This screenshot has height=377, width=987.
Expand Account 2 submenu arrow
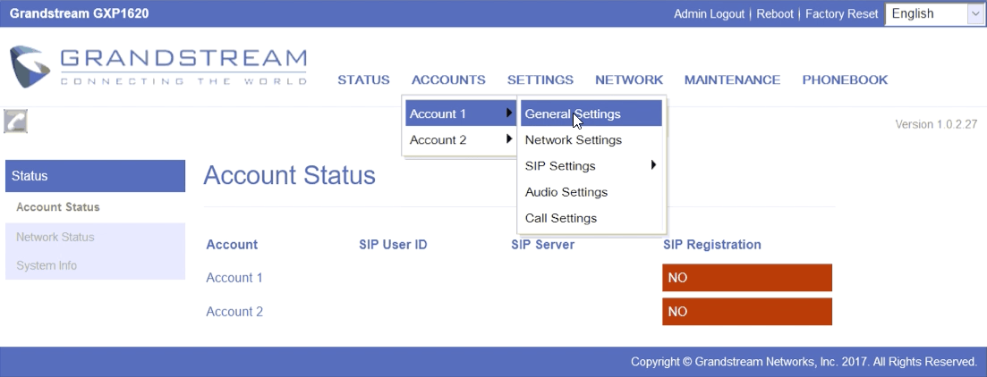coord(508,139)
